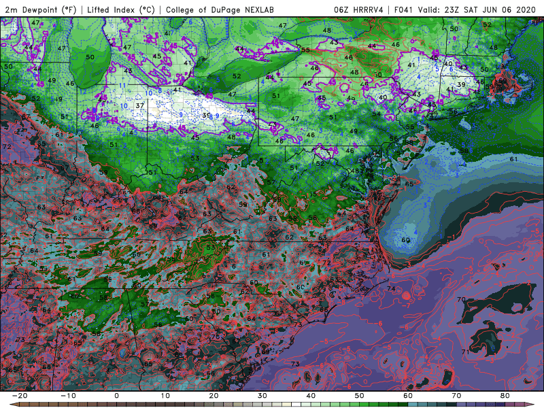Screen dimensions: 544x408
Task: Click the '-20' color scale label
Action: click(x=20, y=396)
